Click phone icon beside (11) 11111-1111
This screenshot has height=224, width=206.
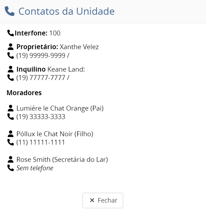(x=11, y=142)
